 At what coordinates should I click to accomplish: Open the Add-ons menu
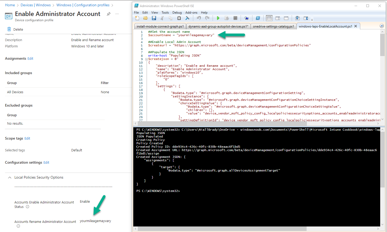(x=191, y=12)
